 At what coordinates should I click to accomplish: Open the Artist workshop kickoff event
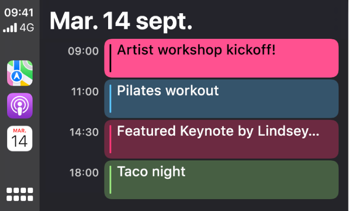(x=221, y=58)
